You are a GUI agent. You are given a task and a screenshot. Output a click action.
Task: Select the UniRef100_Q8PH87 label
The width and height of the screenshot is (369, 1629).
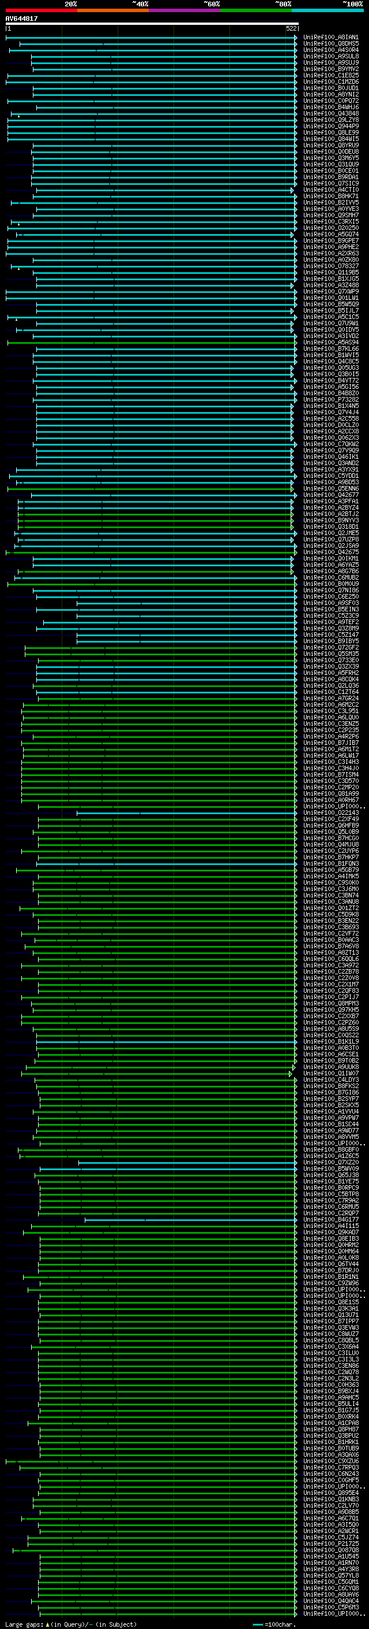pyautogui.click(x=330, y=1430)
